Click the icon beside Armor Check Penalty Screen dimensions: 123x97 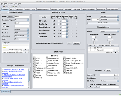coord(64,63)
